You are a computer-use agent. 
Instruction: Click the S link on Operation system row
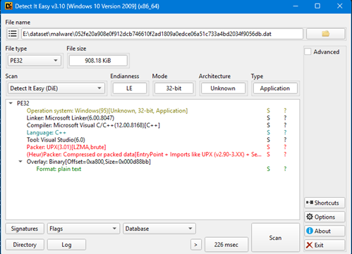coord(268,110)
